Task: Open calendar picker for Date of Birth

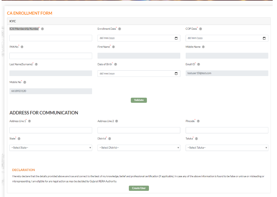Action: (176, 73)
